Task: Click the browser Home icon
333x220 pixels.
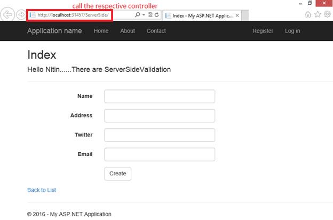Action: [x=308, y=14]
